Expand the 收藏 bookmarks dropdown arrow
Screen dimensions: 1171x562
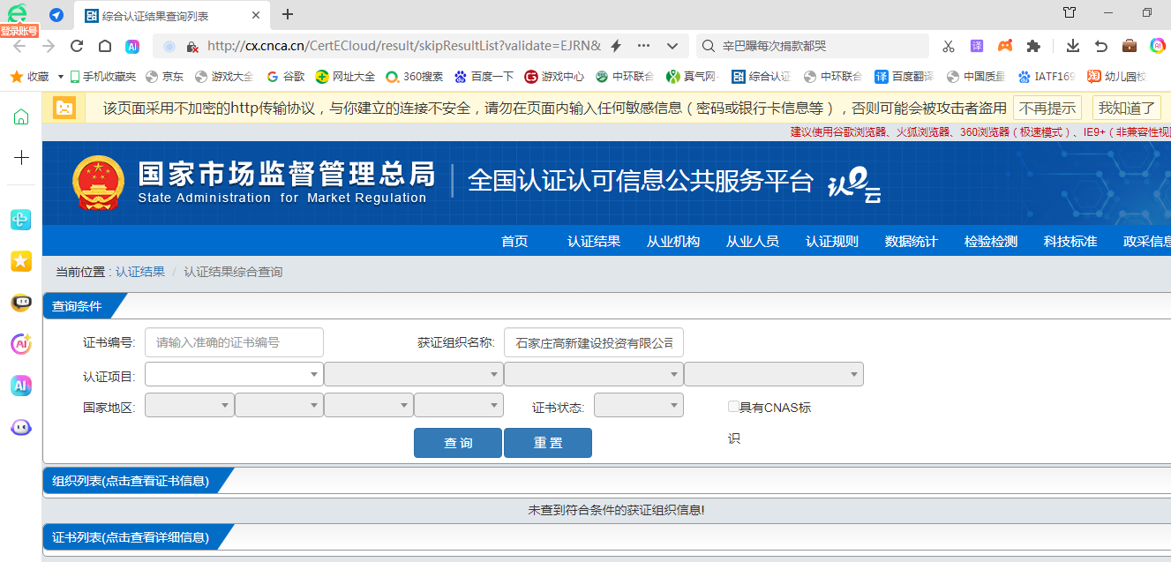coord(61,77)
